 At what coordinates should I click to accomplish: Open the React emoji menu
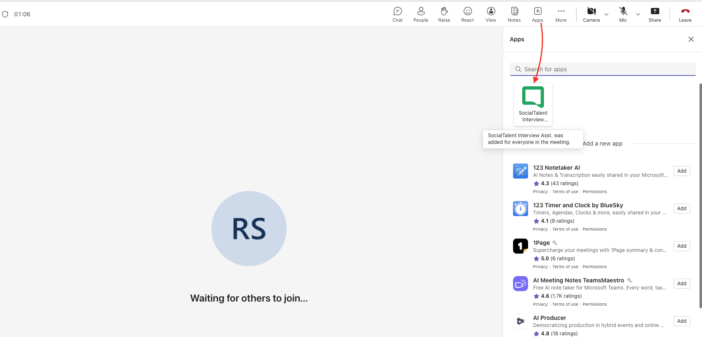467,14
